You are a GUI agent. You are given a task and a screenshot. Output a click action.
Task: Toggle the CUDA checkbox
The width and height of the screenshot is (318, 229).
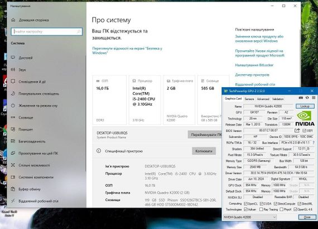pyautogui.click(x=262, y=204)
